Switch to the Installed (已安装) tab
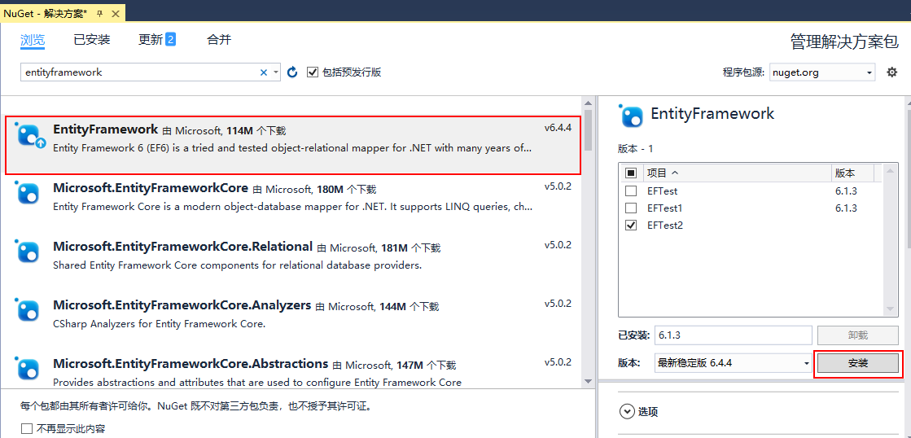911x438 pixels. (92, 40)
